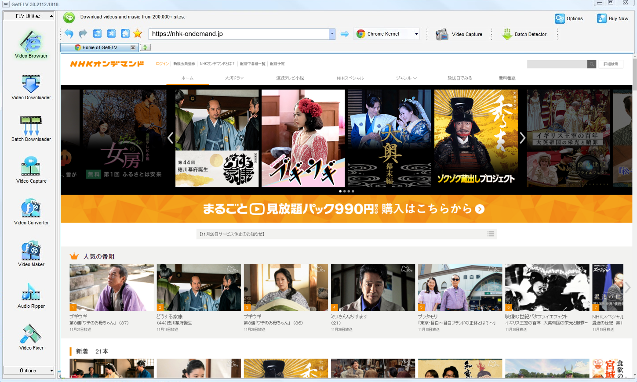Select the 連続テレビ小説 navigation tab
The image size is (637, 382).
click(x=290, y=78)
